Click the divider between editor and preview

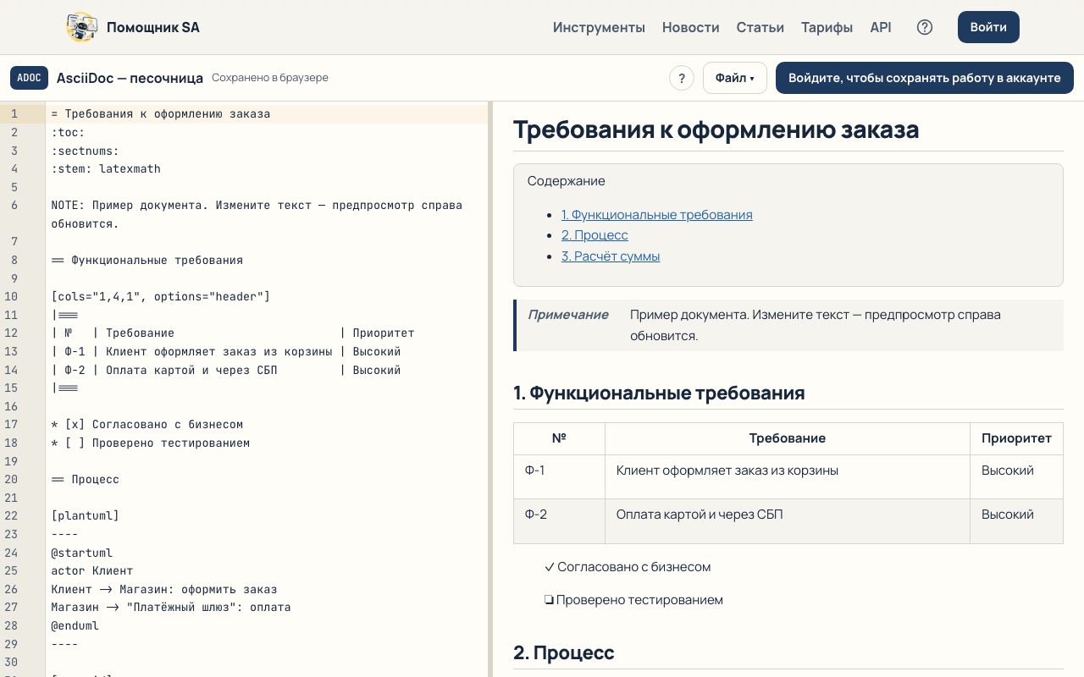tap(490, 389)
